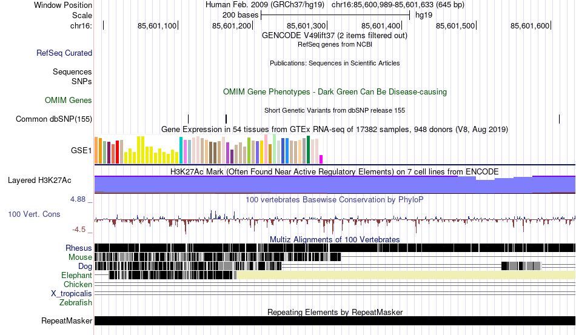Select the X_tropicalis alignment label
Image resolution: width=576 pixels, height=335 pixels.
72,294
